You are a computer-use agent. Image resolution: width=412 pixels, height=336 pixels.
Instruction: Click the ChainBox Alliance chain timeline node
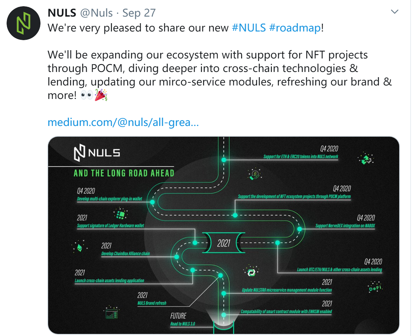[177, 257]
